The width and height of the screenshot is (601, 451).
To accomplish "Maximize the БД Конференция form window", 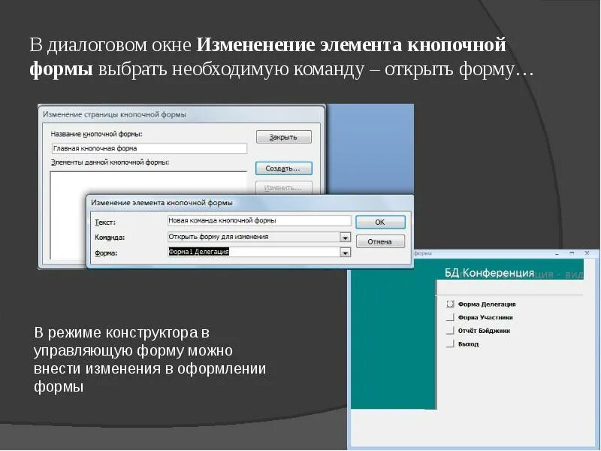I will pyautogui.click(x=572, y=253).
